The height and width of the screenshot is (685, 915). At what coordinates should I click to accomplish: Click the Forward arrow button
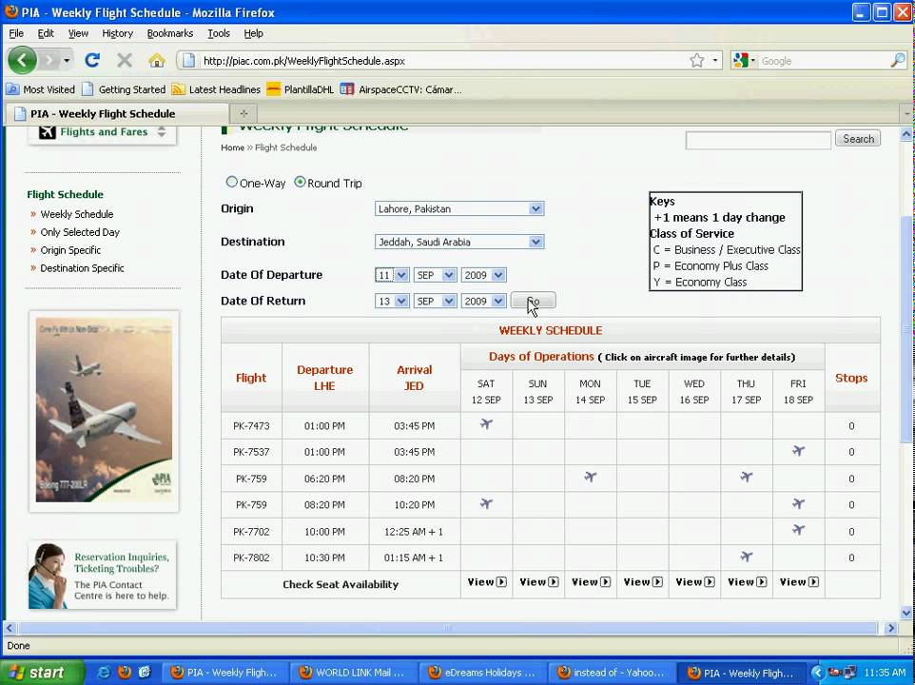pos(50,60)
